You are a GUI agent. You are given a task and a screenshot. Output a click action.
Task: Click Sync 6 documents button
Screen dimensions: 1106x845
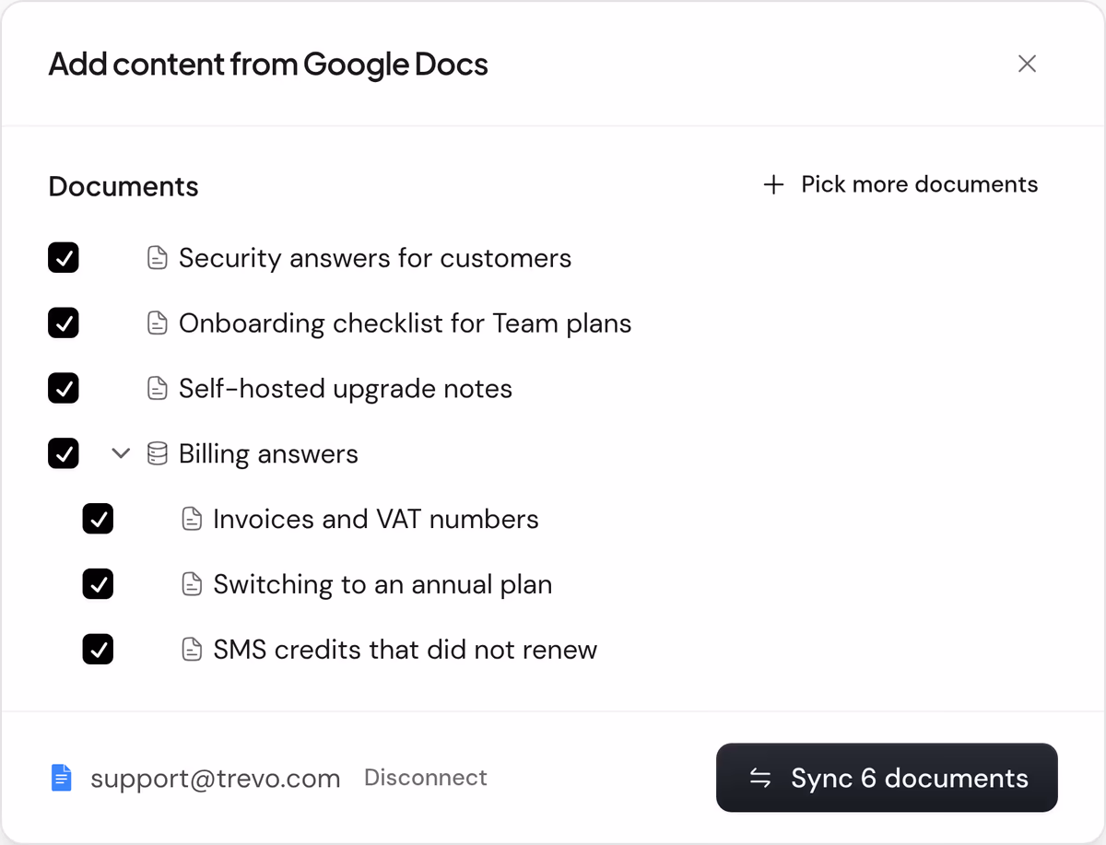887,778
